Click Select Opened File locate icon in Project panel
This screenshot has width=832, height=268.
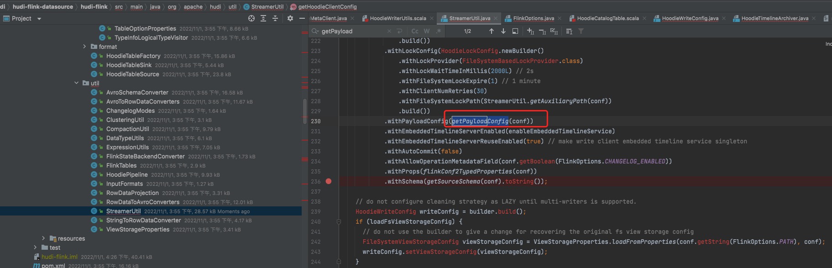pos(251,18)
